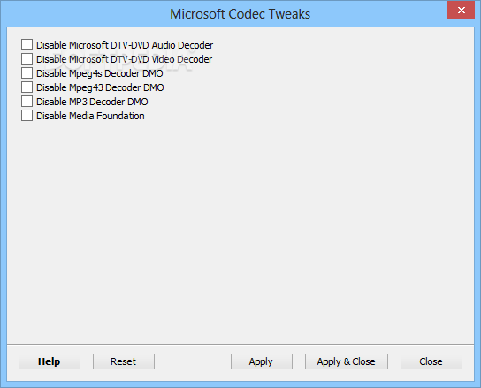Open Help for codec tweaks
Viewport: 481px width, 388px height.
(50, 361)
